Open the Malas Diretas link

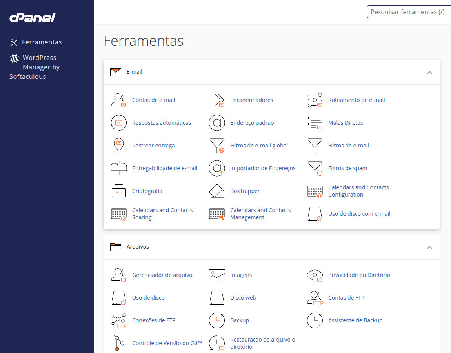[346, 123]
